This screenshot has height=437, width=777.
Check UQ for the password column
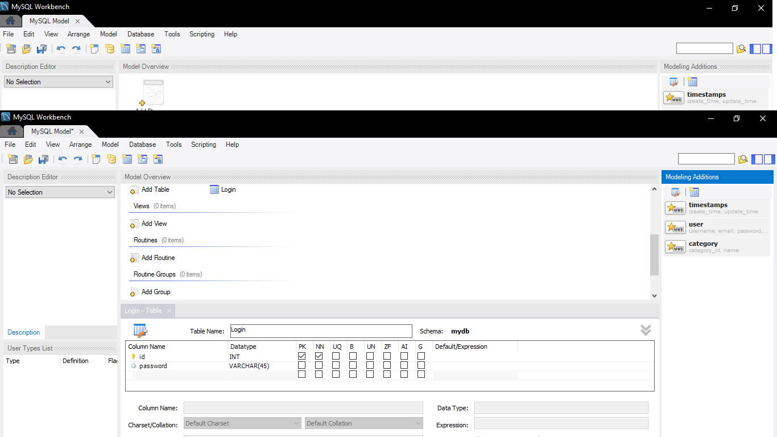pyautogui.click(x=336, y=365)
